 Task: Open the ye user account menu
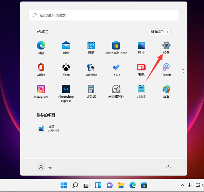point(44,167)
